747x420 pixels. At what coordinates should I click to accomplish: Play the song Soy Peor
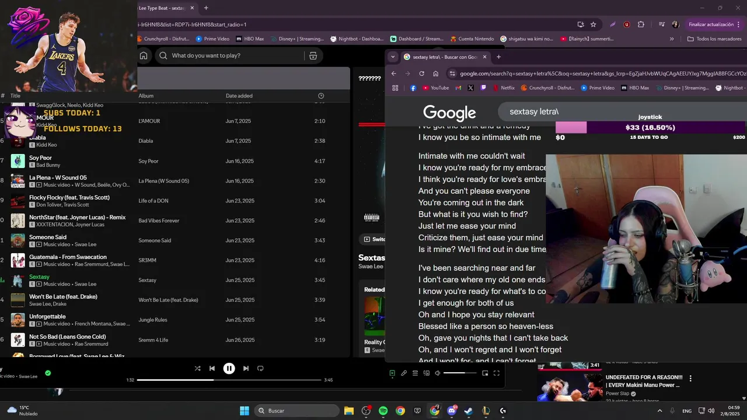pos(40,158)
